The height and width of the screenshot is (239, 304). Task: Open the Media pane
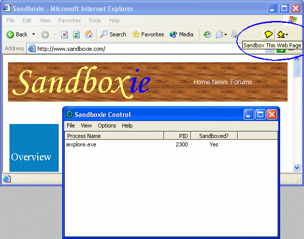[181, 34]
